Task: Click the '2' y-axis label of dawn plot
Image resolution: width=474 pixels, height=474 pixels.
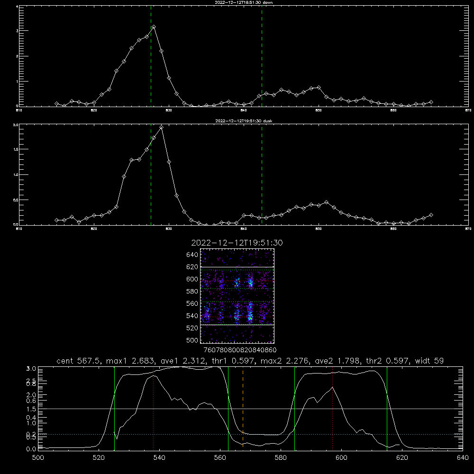Action: [17, 56]
